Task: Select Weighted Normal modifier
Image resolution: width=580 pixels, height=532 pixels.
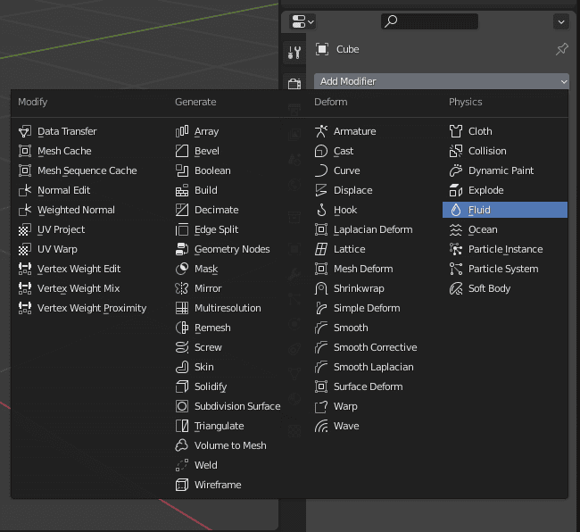Action: coord(67,210)
